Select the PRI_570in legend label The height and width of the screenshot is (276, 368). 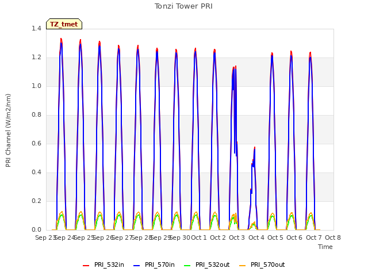(x=160, y=264)
